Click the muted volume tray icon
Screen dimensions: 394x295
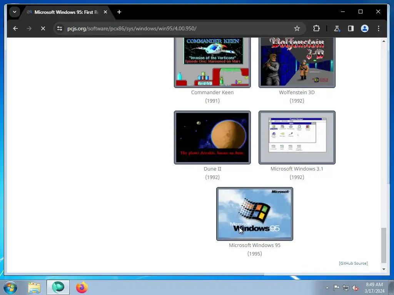[355, 288]
